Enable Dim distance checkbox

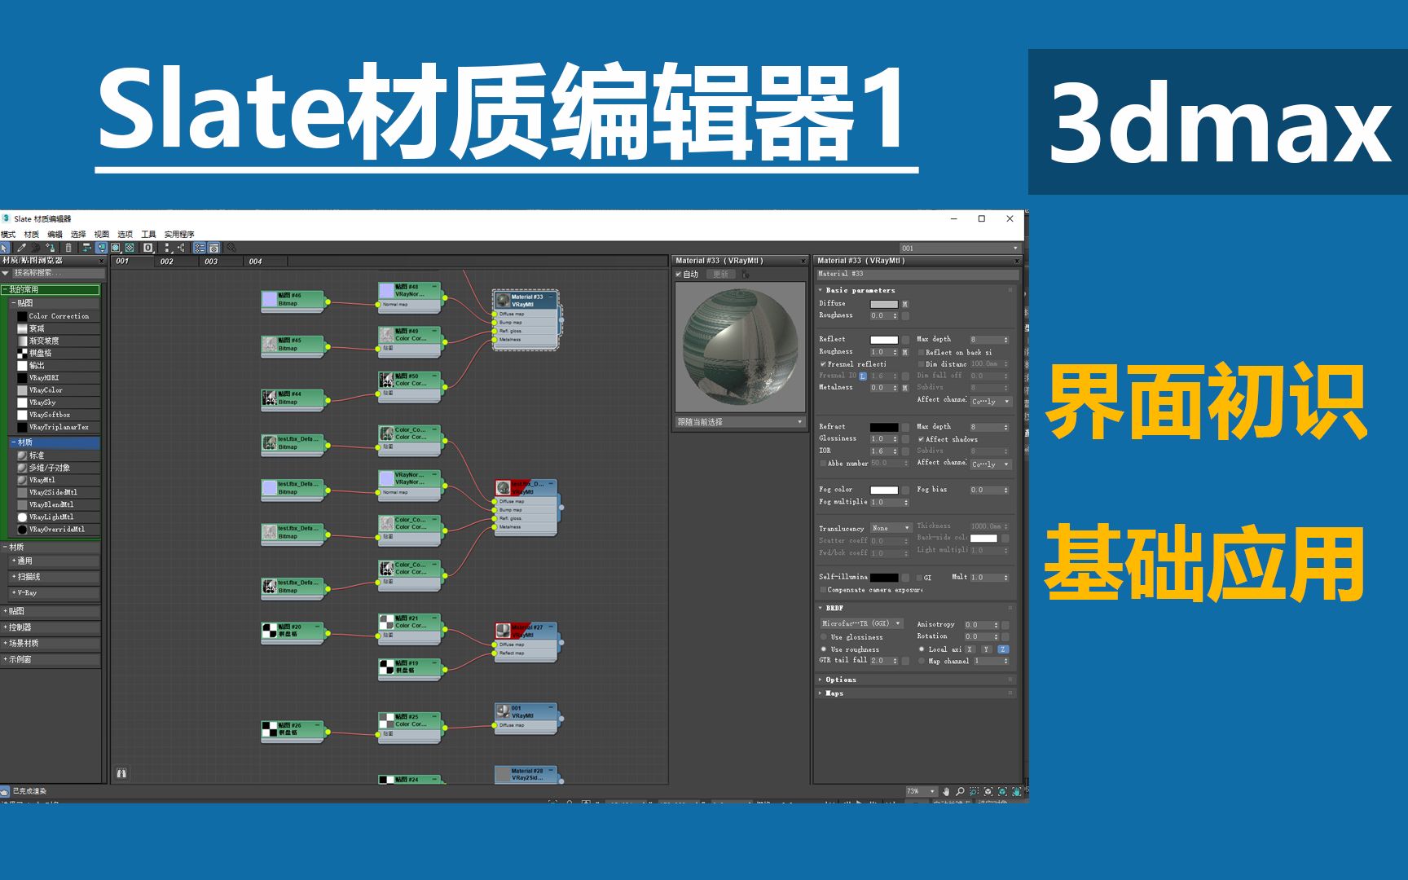[921, 364]
